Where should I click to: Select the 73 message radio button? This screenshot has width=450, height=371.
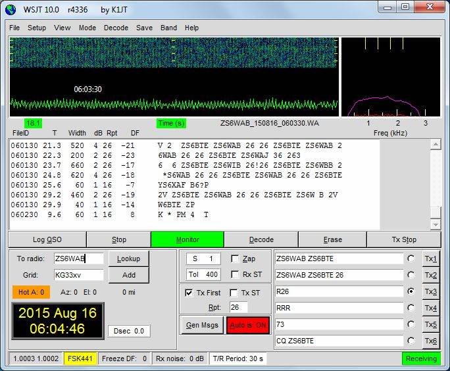411,324
